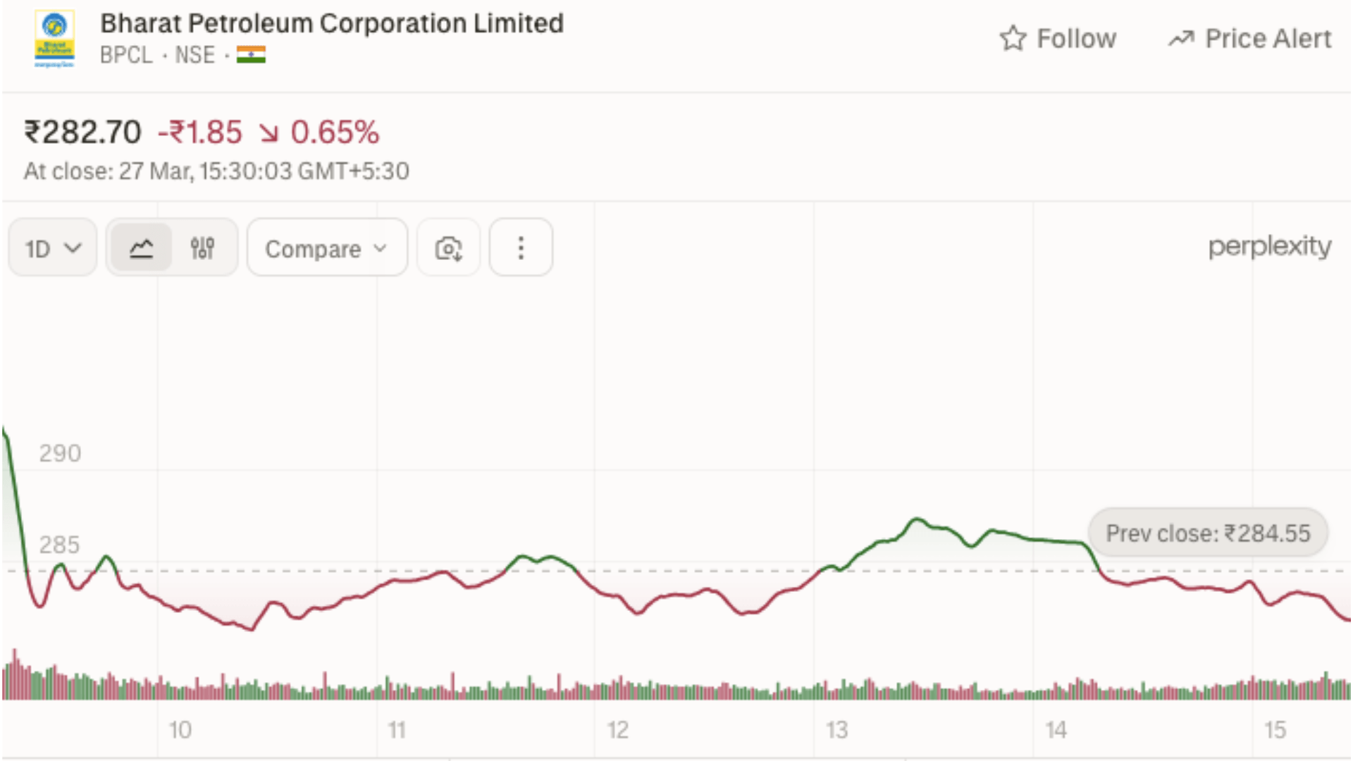This screenshot has height=761, width=1353.
Task: Click the 10 o'clock time axis marker
Action: click(x=180, y=730)
